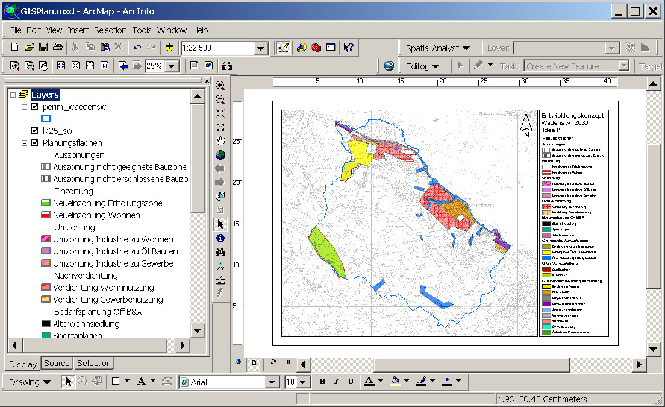
Task: Switch to the Source tab
Action: point(57,363)
